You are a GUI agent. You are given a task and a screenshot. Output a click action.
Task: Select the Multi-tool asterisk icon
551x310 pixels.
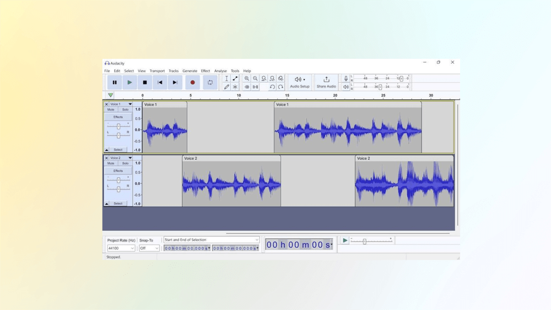235,86
